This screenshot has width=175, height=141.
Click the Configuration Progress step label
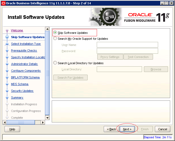[x=26, y=111]
